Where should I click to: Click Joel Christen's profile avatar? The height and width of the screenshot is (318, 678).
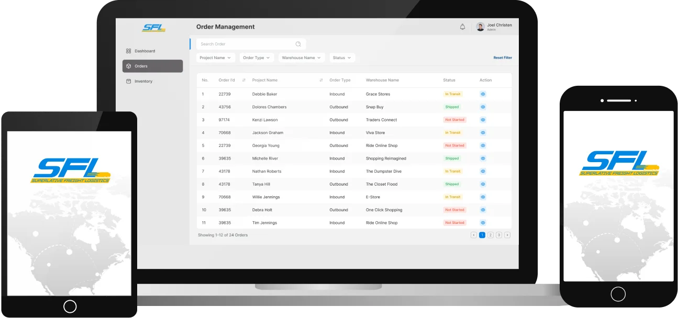480,27
